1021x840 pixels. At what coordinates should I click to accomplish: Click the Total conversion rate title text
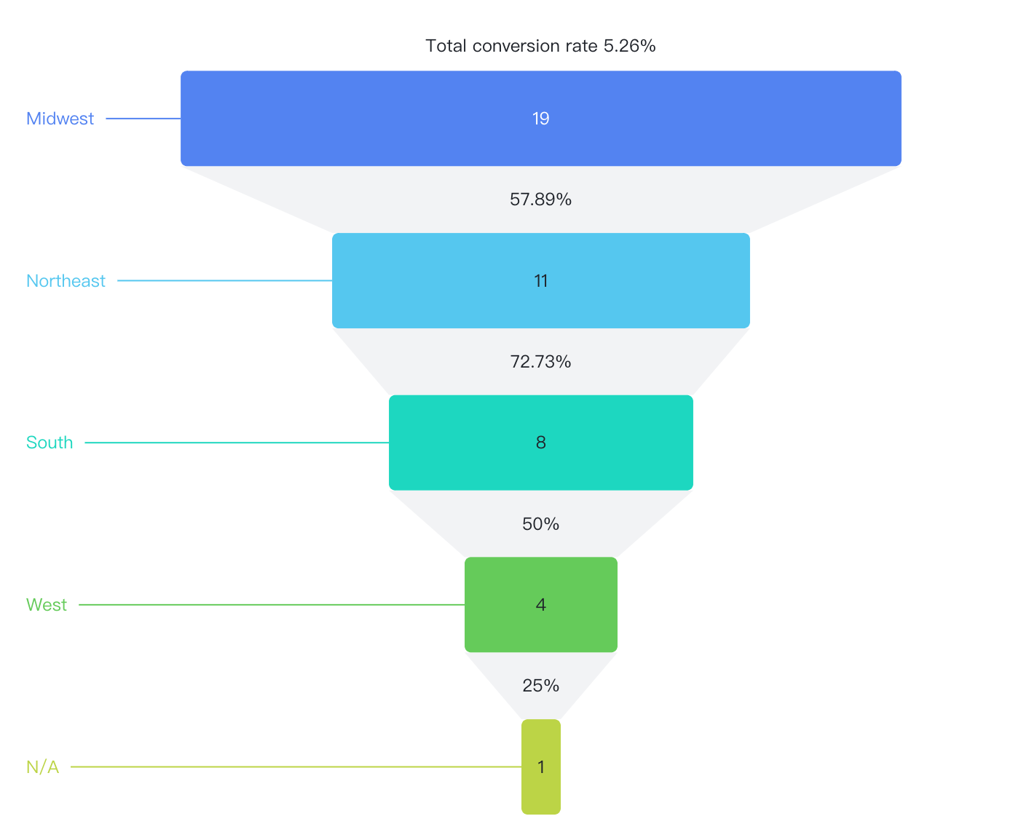pyautogui.click(x=540, y=46)
